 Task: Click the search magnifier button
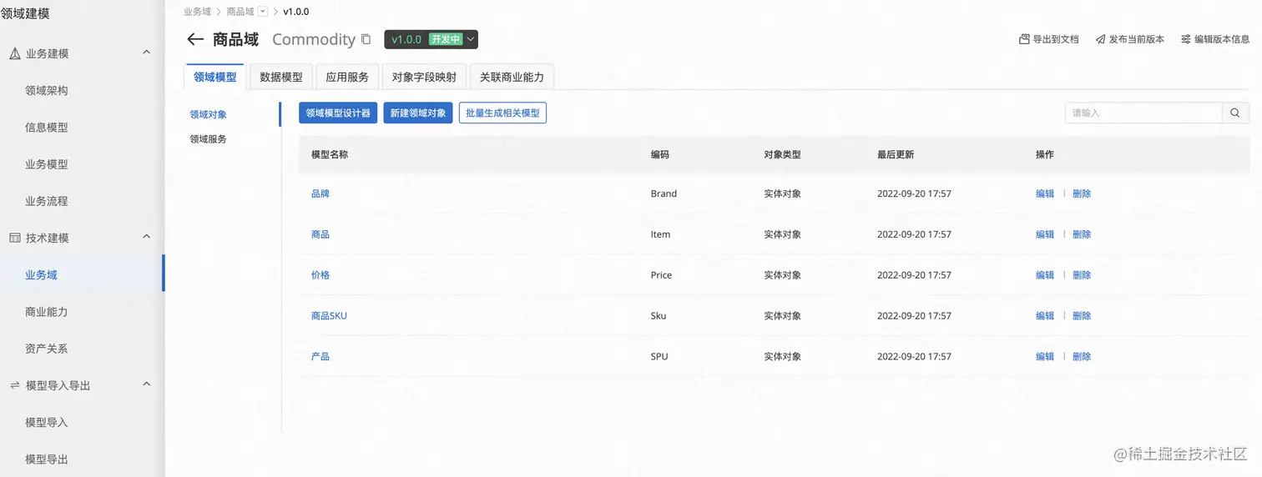click(x=1235, y=113)
